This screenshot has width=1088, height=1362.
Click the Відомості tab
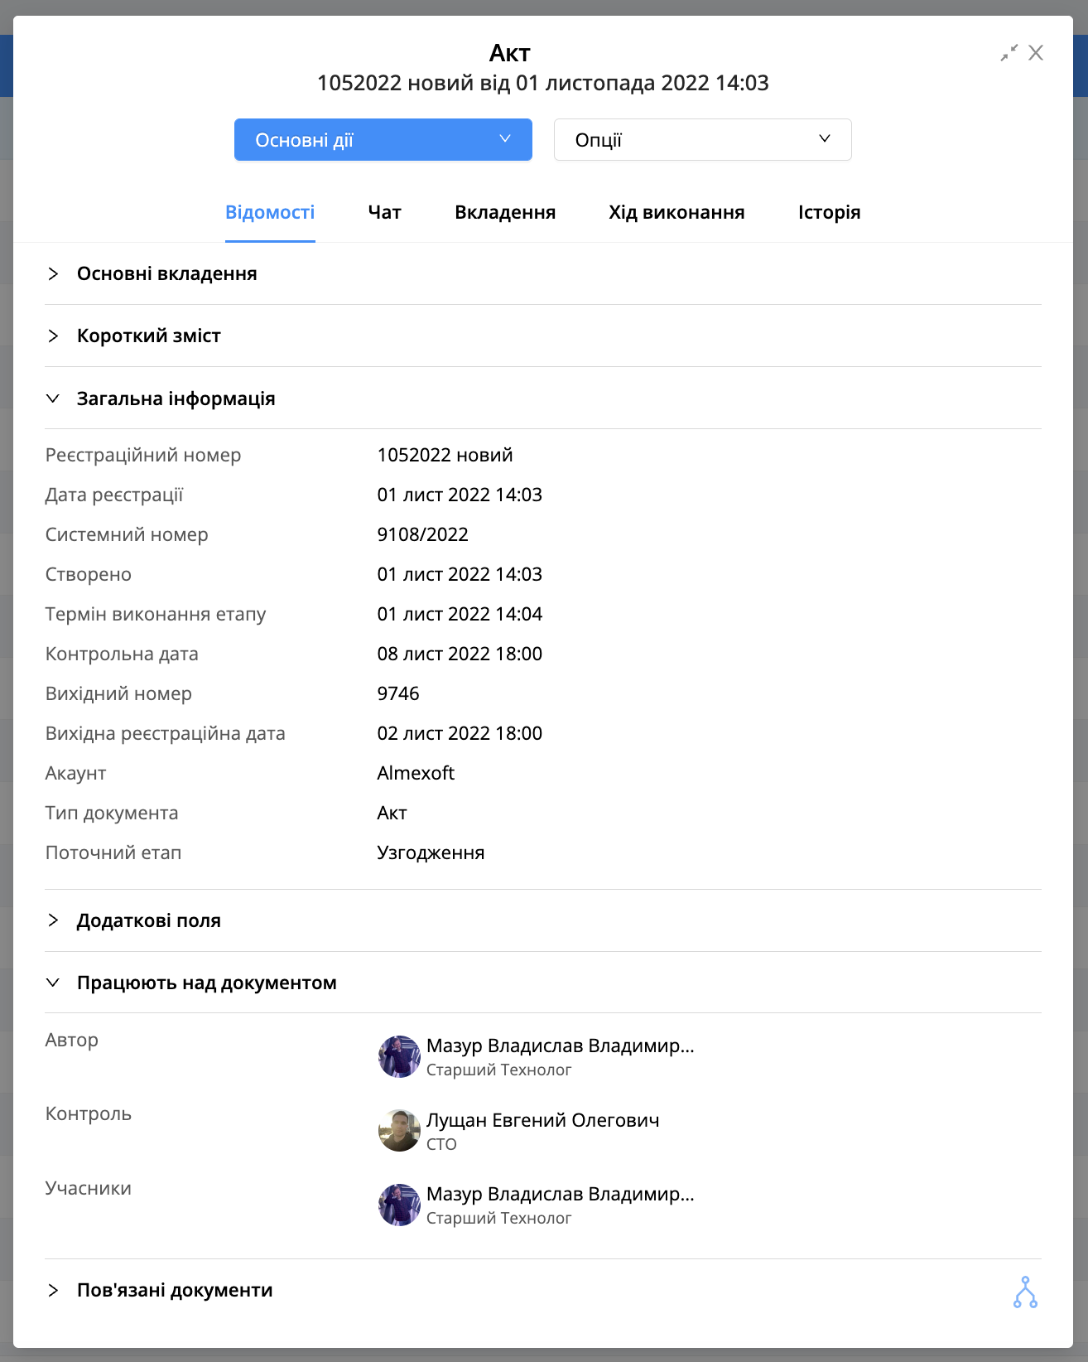tap(270, 213)
